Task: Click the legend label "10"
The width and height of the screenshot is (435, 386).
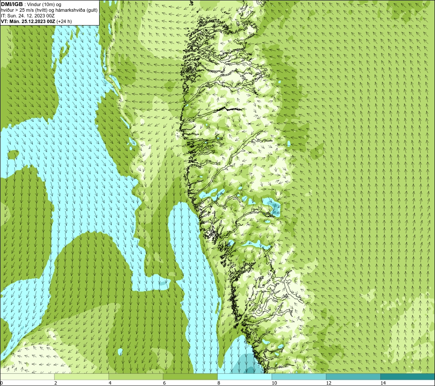Action: 274,383
